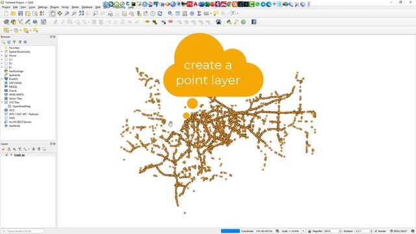Screen dimensions: 416x234
Task: Click the Show Map Tips icon
Action: 216,14
